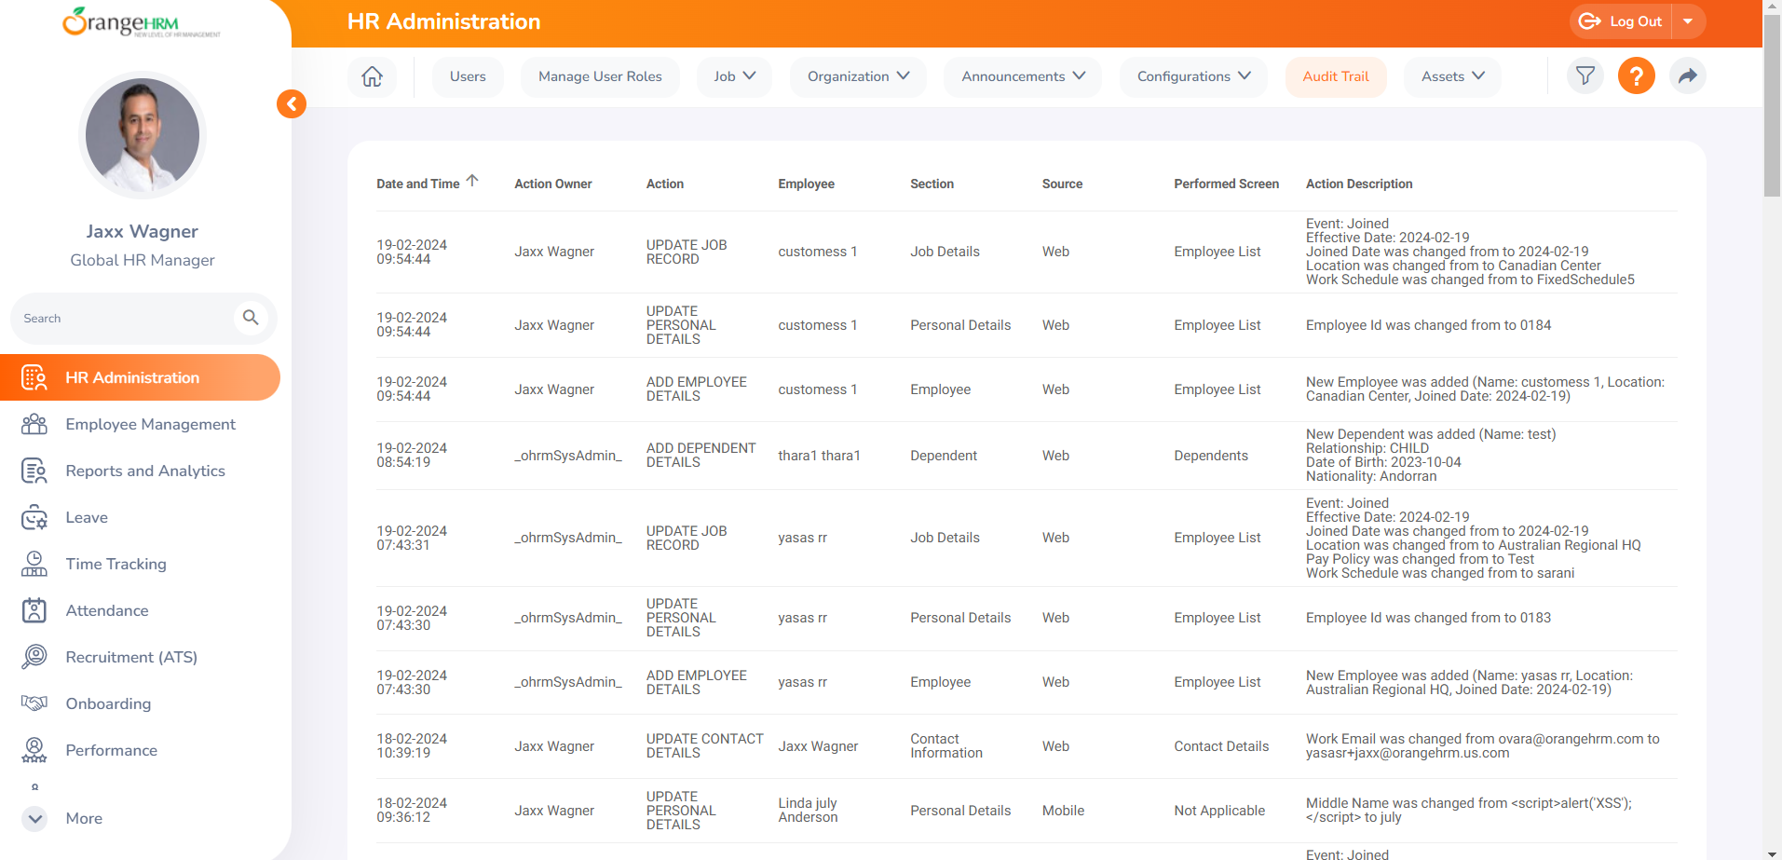Expand the Organization dropdown menu
Image resolution: width=1782 pixels, height=860 pixels.
[858, 76]
